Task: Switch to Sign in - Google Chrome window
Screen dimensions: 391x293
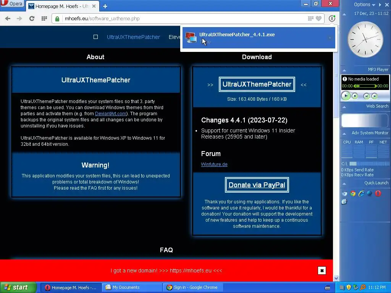Action: click(194, 288)
